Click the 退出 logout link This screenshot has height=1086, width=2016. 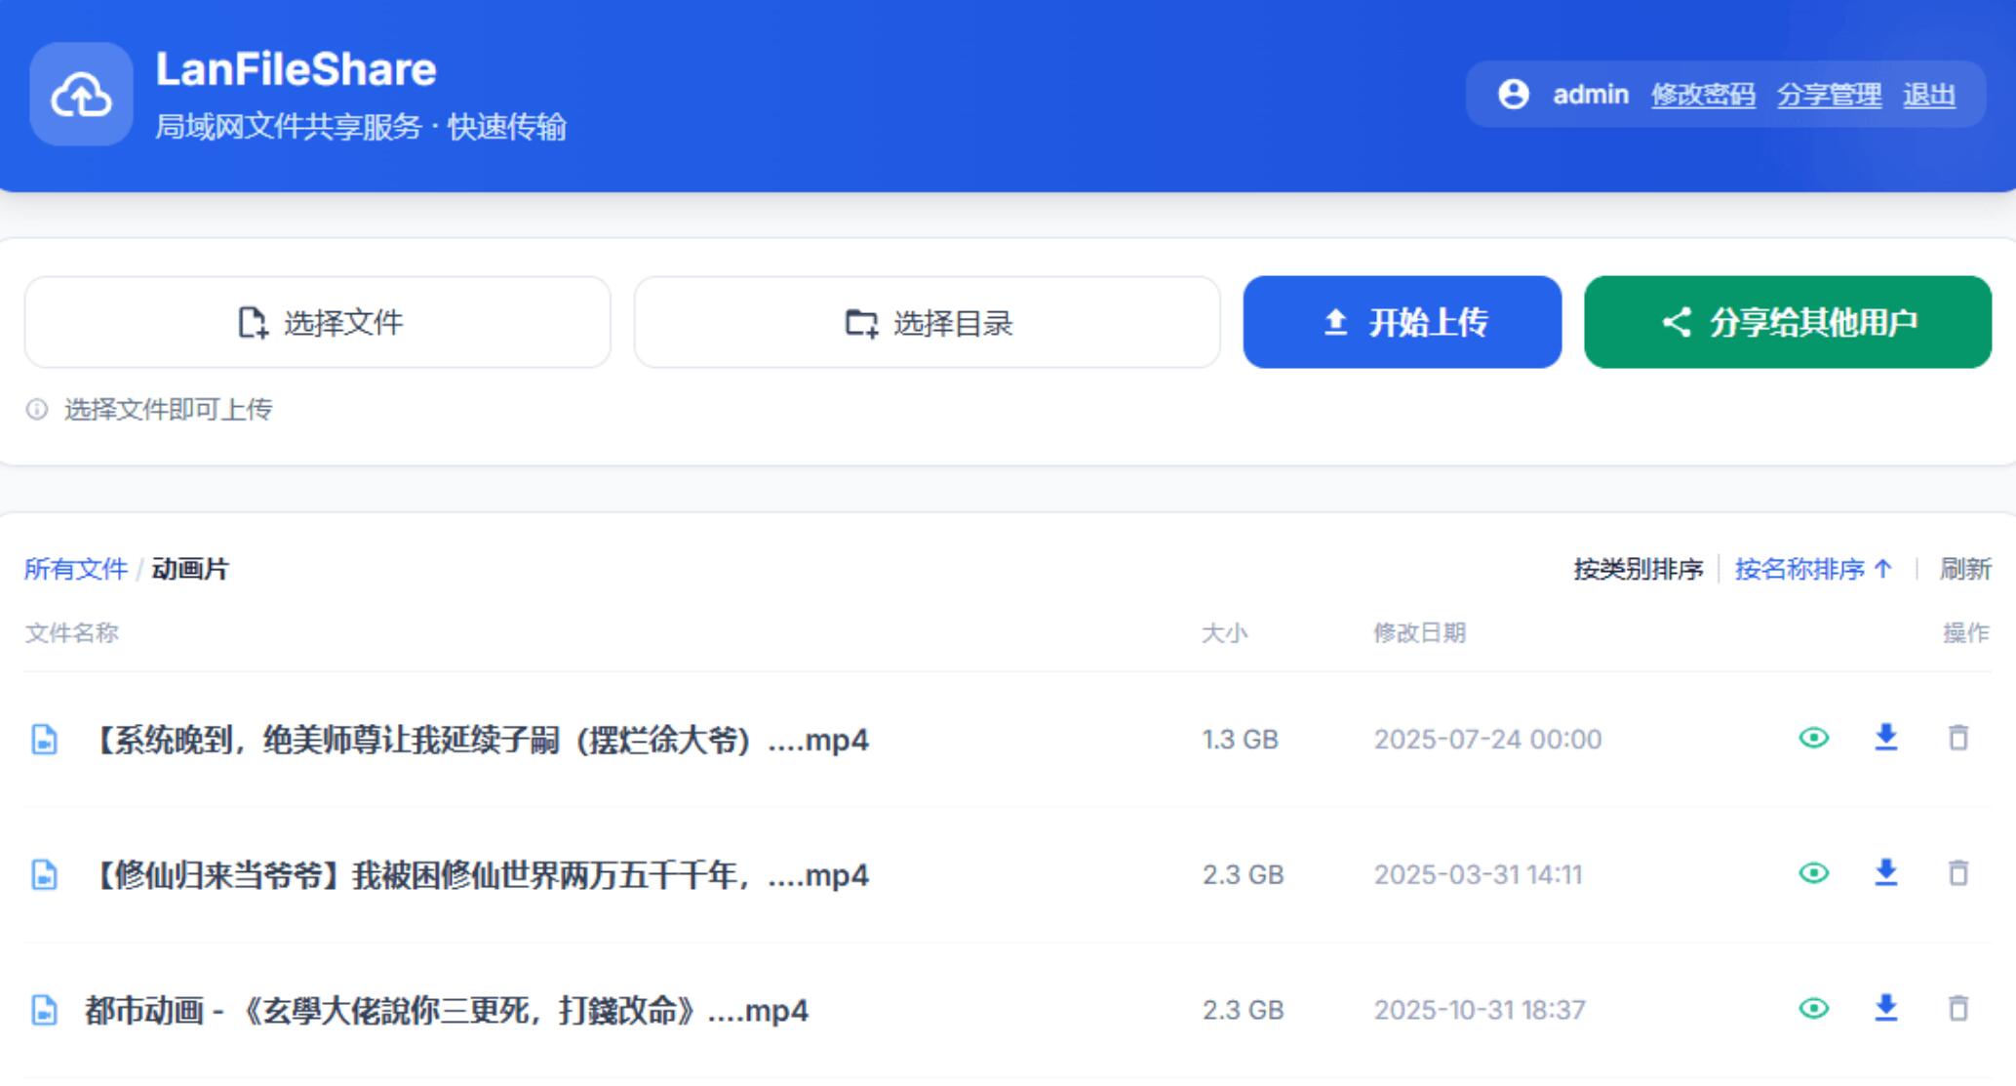[1929, 95]
